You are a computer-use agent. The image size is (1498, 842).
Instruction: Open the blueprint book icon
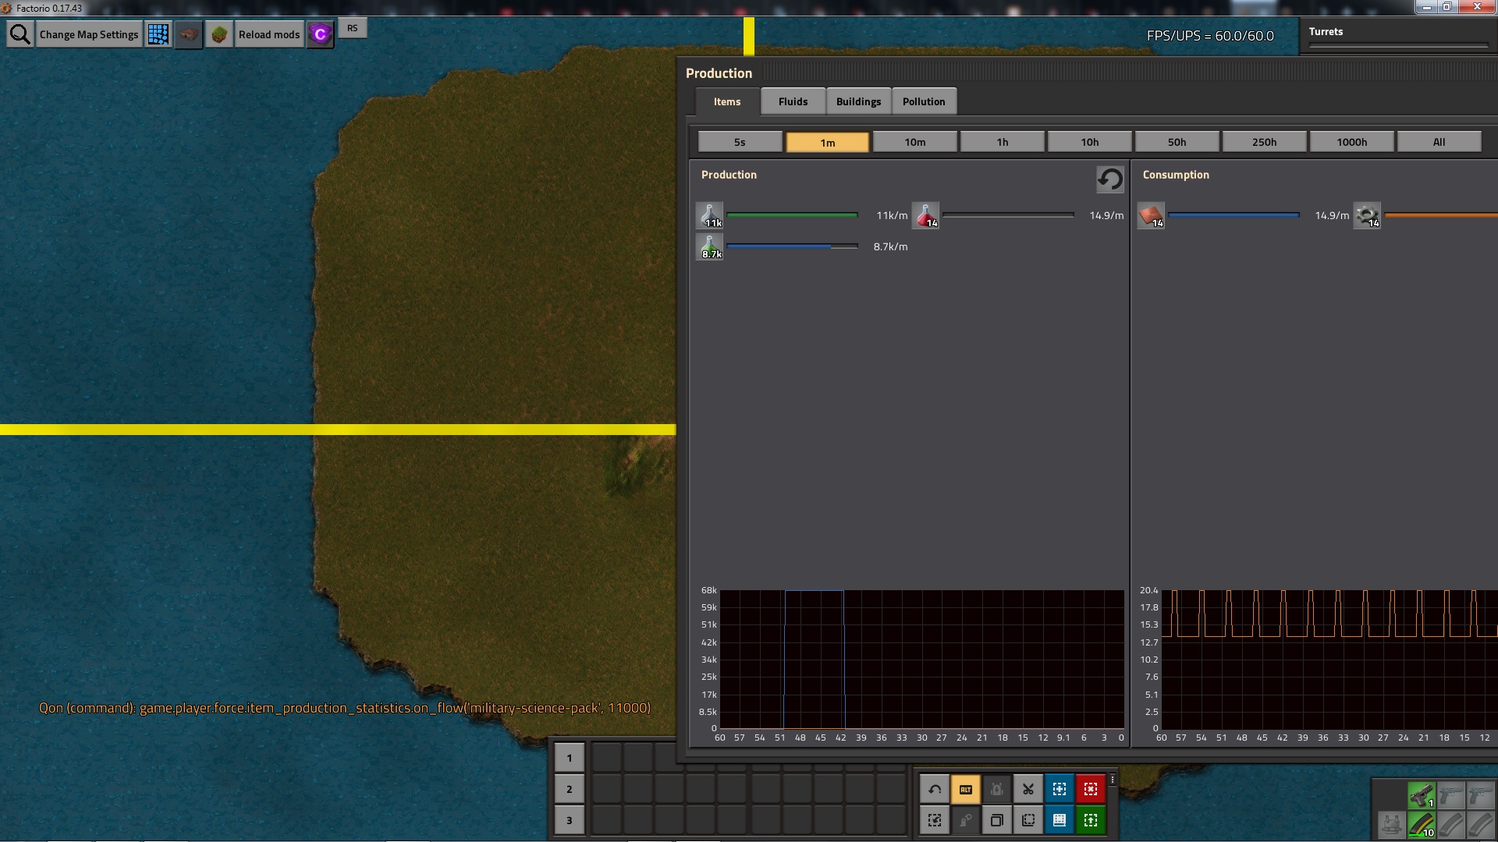(x=1060, y=820)
